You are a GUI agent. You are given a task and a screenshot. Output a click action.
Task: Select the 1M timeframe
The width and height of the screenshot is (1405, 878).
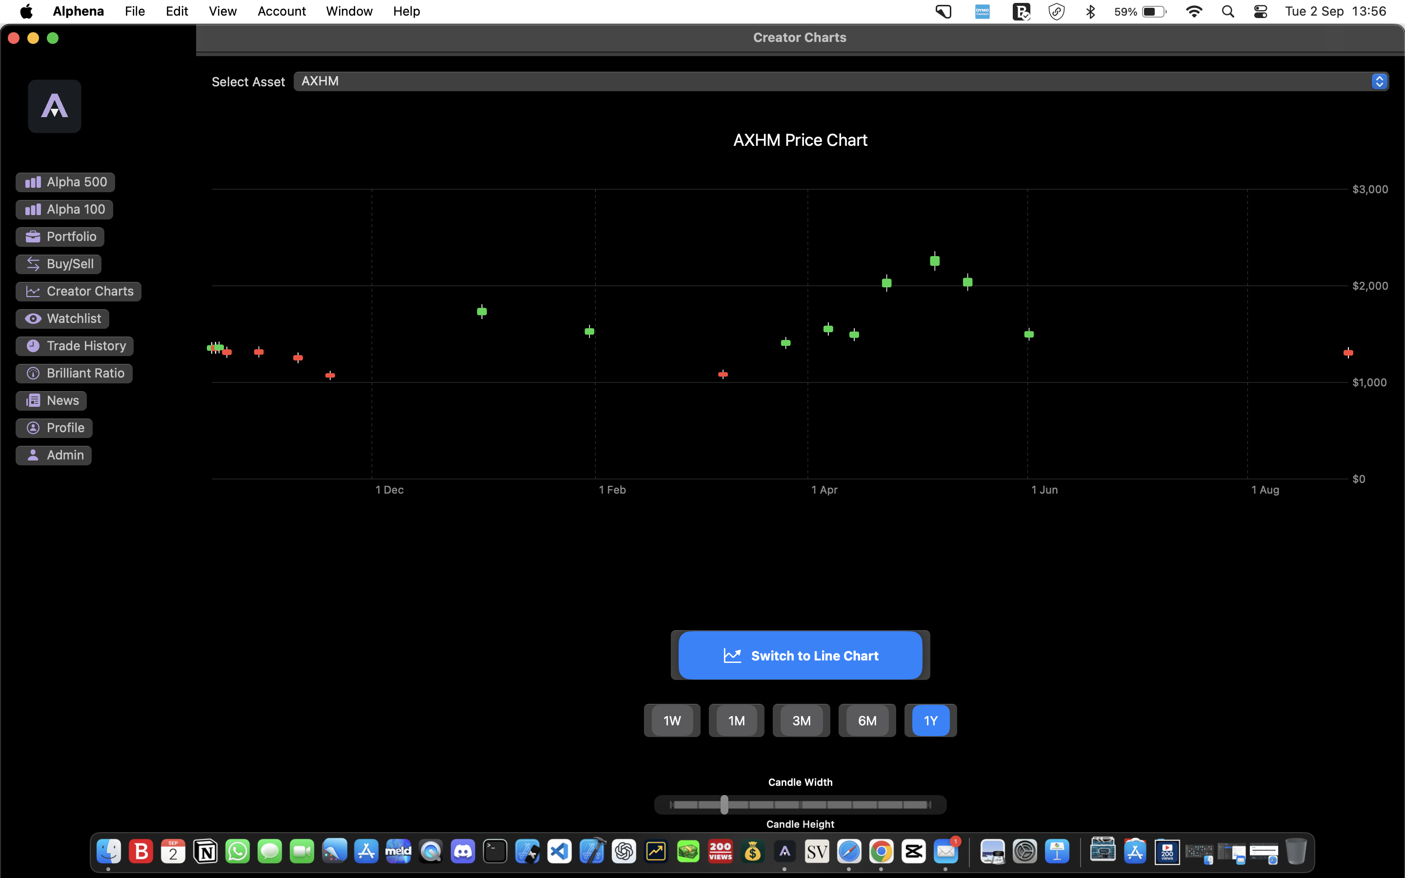click(x=736, y=720)
